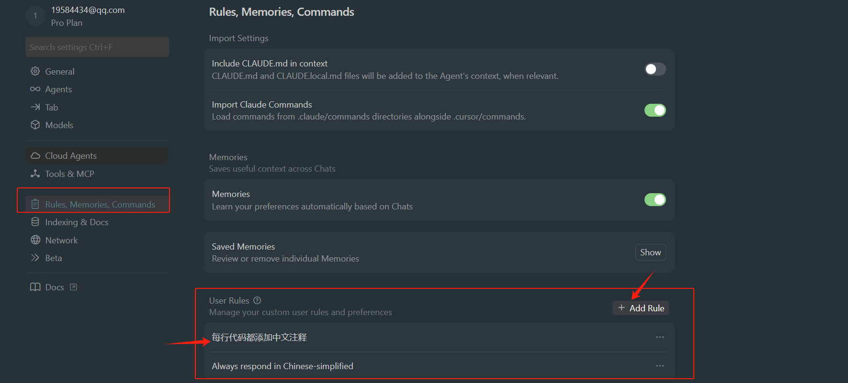Go to the Beta settings section
This screenshot has height=383, width=848.
pos(53,258)
